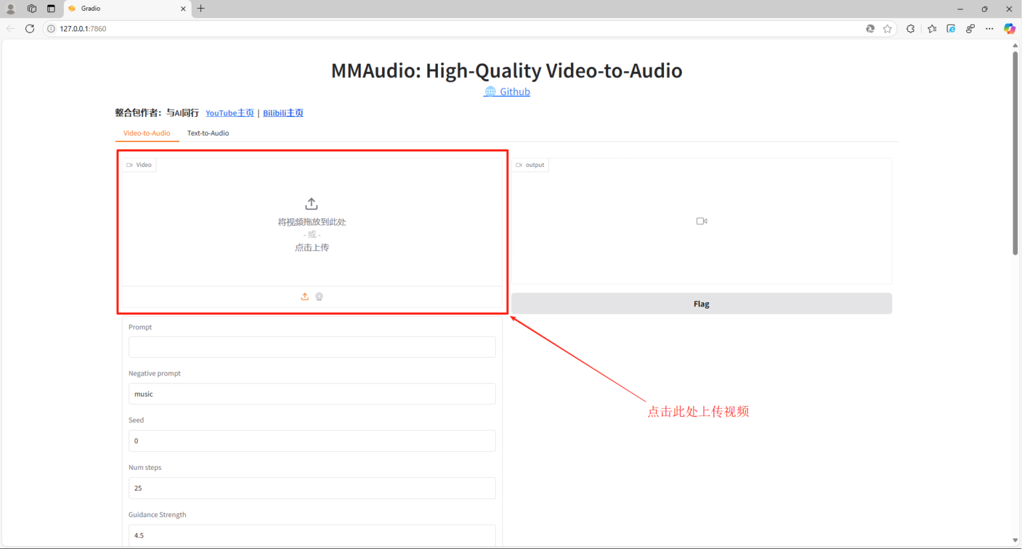Open the Github link
This screenshot has width=1022, height=549.
coord(514,92)
